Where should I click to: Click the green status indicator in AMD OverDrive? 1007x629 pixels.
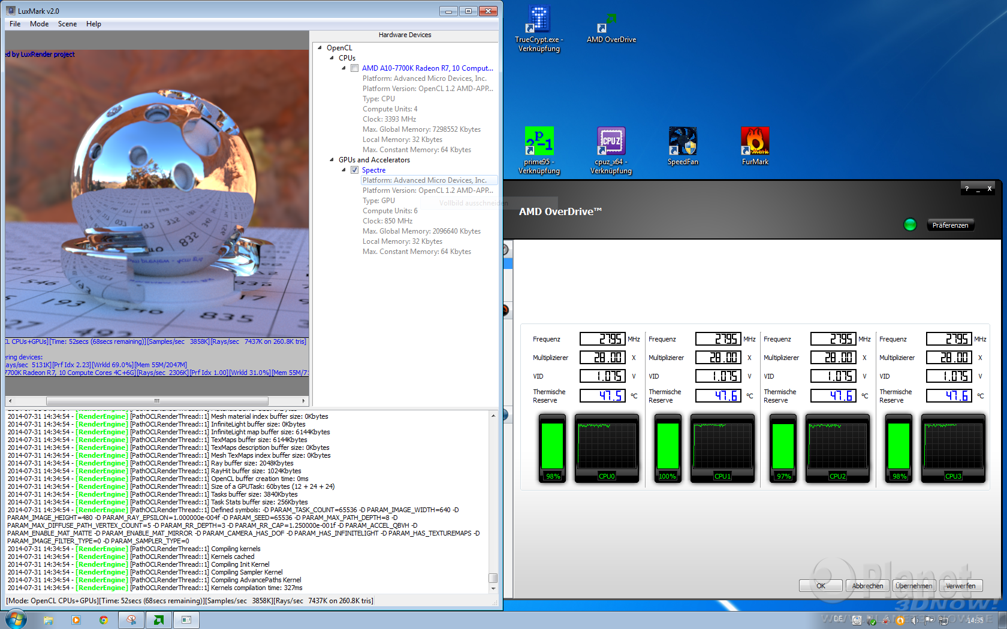[x=910, y=225]
